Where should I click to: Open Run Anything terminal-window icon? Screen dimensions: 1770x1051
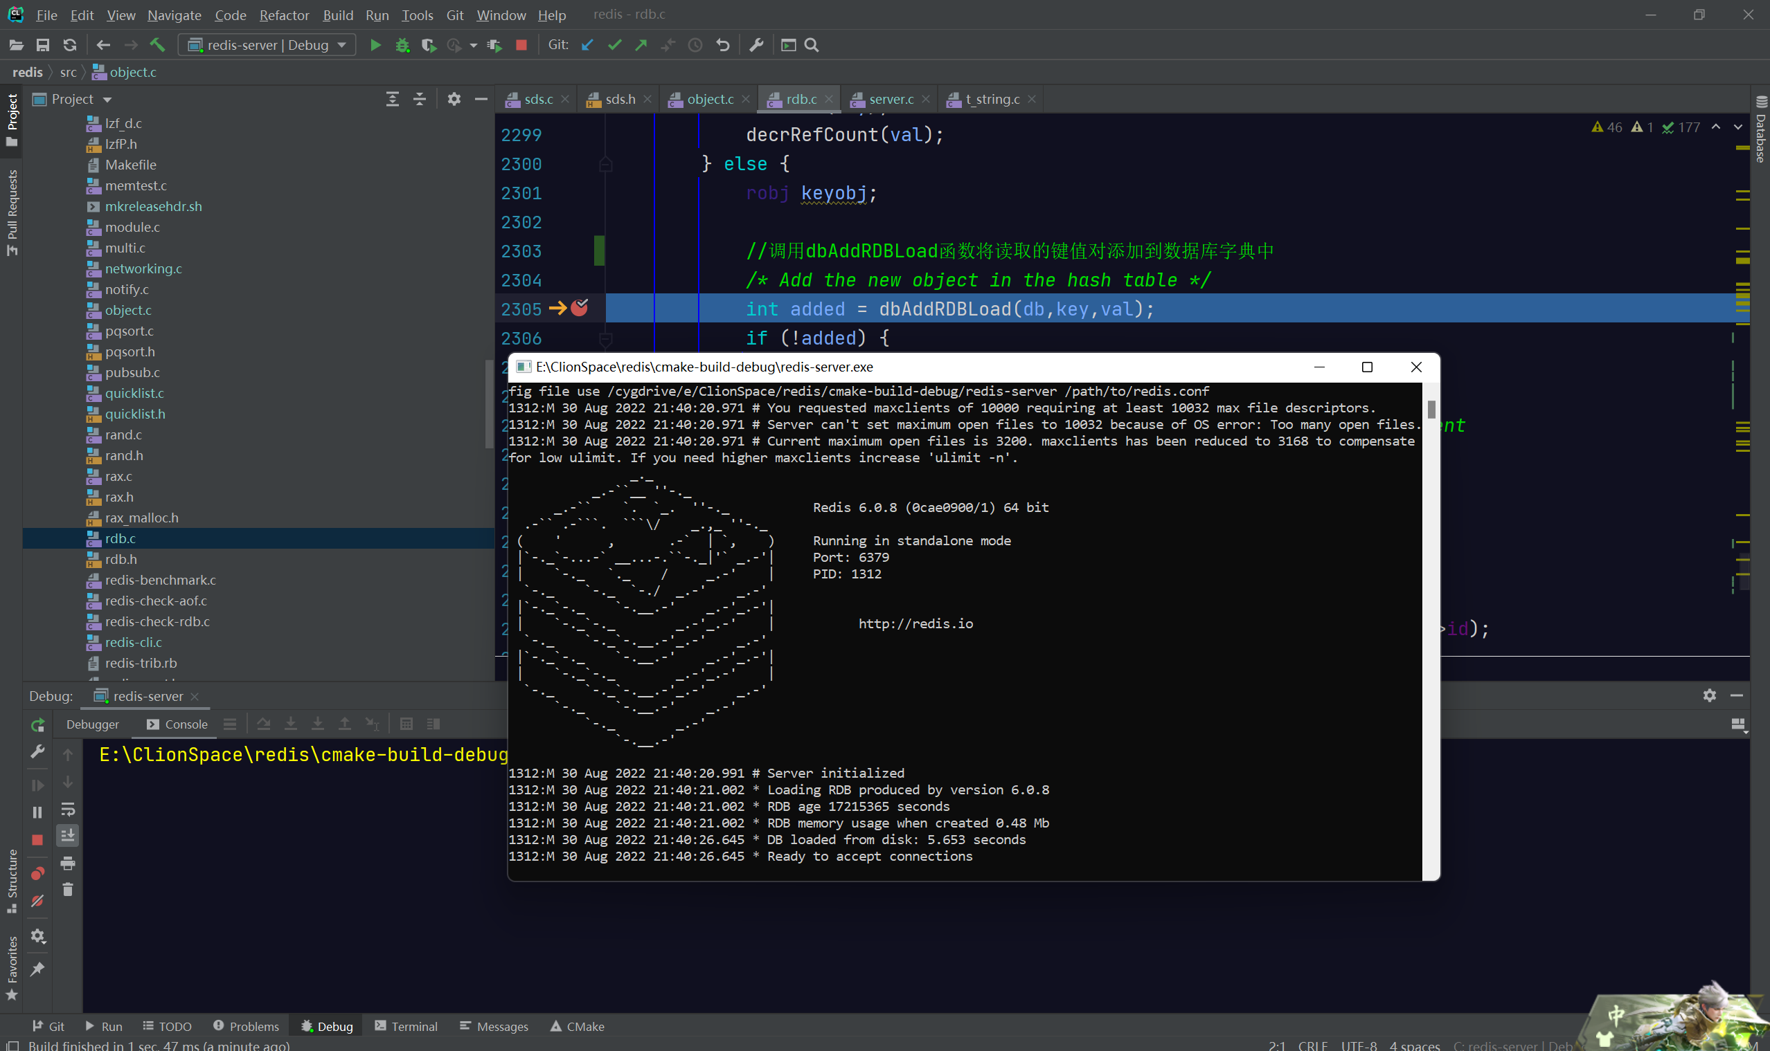(x=788, y=46)
